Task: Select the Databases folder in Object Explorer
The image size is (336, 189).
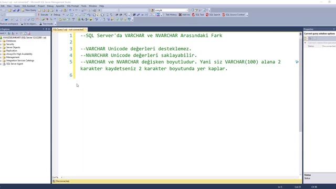Action: pyautogui.click(x=11, y=41)
